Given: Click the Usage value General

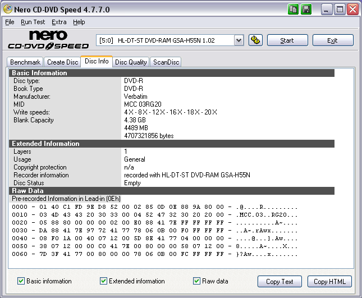Looking at the screenshot, I should click(x=135, y=159).
